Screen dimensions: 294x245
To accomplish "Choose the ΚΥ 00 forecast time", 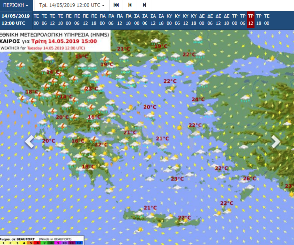I will click(x=169, y=19).
